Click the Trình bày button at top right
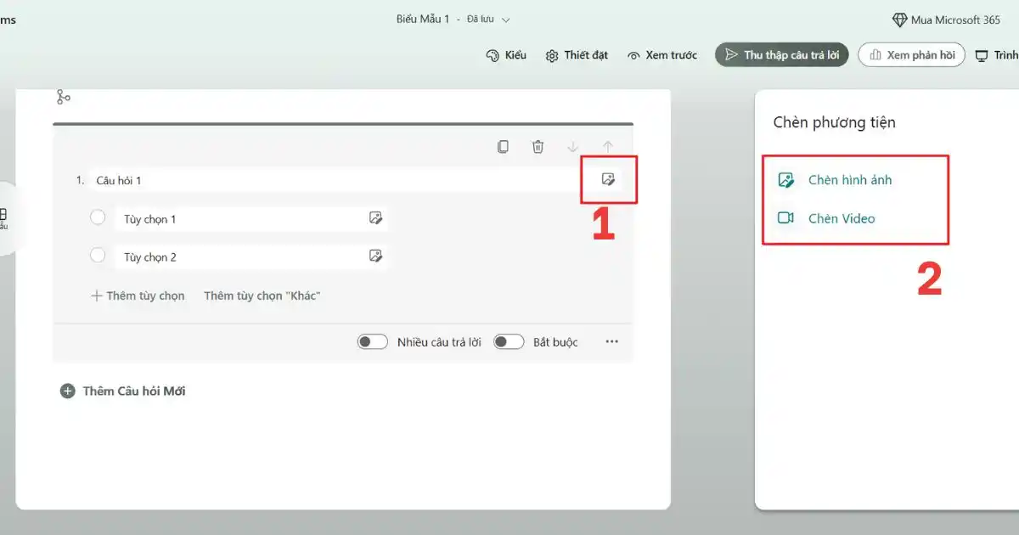This screenshot has width=1019, height=535. point(996,55)
